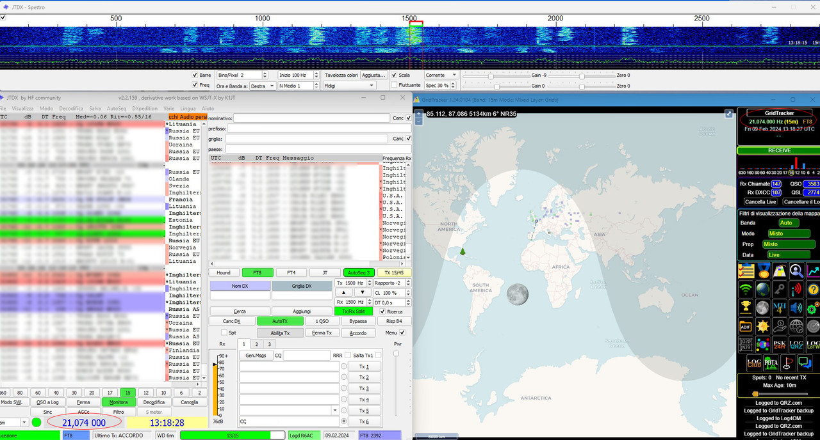The height and width of the screenshot is (440, 820).
Task: Click the Abilita Tx button
Action: pyautogui.click(x=280, y=333)
